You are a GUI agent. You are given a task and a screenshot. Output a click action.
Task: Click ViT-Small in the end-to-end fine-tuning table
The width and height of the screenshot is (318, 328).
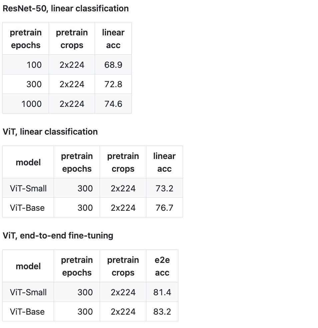click(28, 292)
